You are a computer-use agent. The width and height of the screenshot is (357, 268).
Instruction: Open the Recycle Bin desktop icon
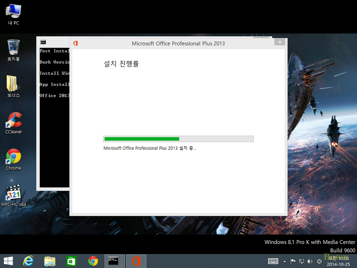tap(13, 50)
